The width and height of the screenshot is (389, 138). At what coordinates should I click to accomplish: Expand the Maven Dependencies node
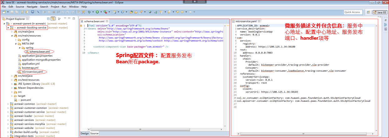point(12,88)
